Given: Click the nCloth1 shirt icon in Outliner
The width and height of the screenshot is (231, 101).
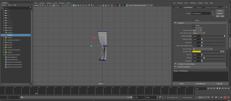Looking at the screenshot, I should (x=6, y=35).
